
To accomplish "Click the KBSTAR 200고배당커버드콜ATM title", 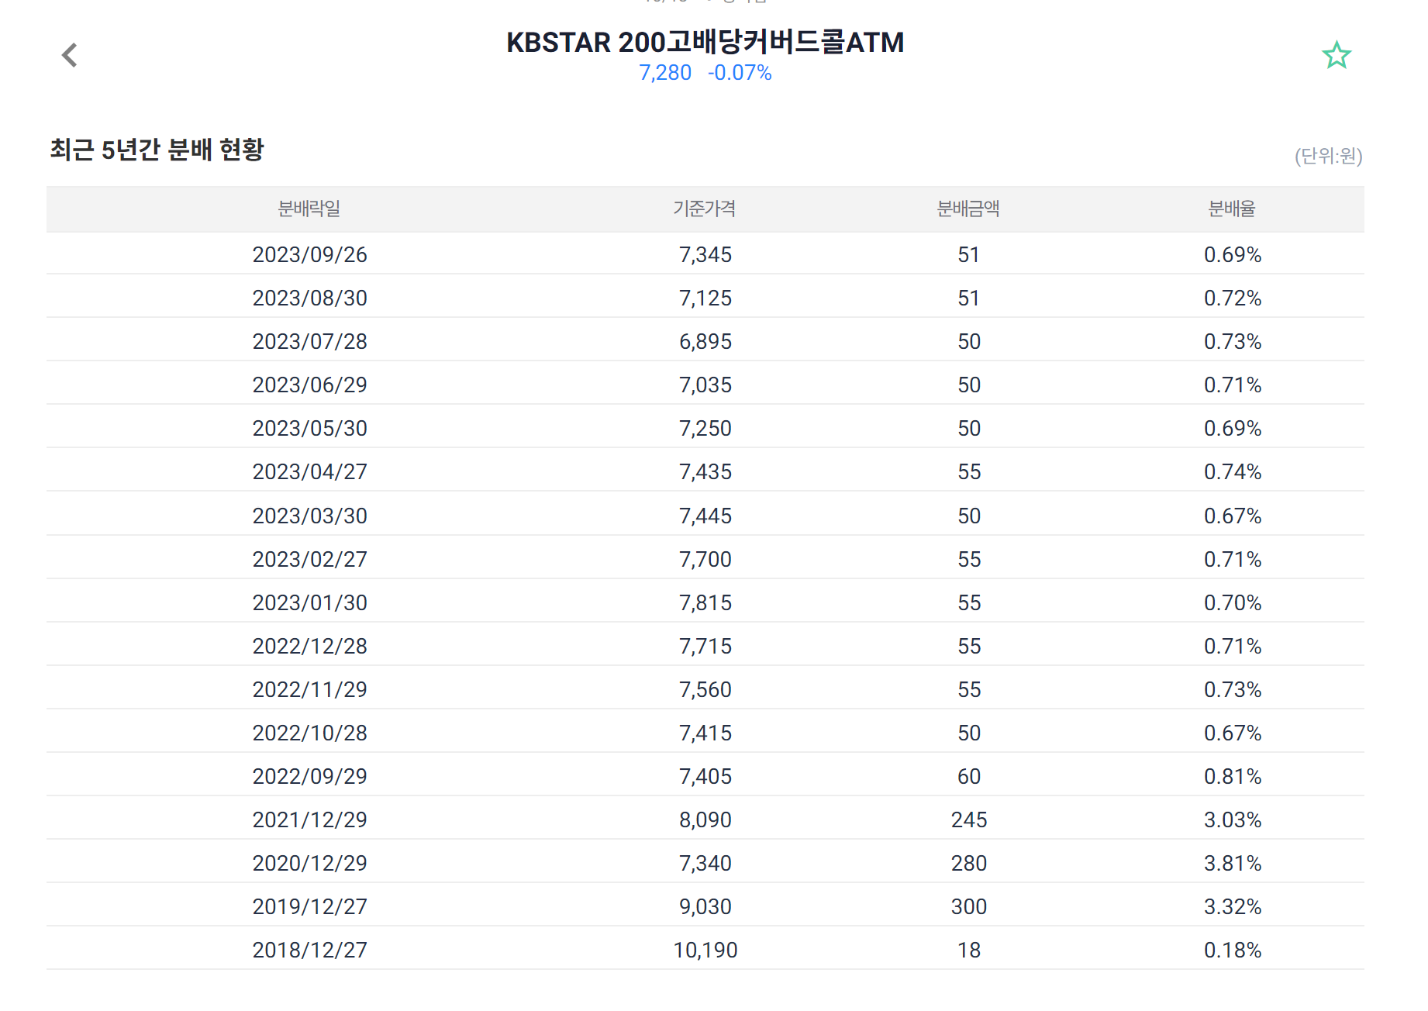I will point(705,42).
